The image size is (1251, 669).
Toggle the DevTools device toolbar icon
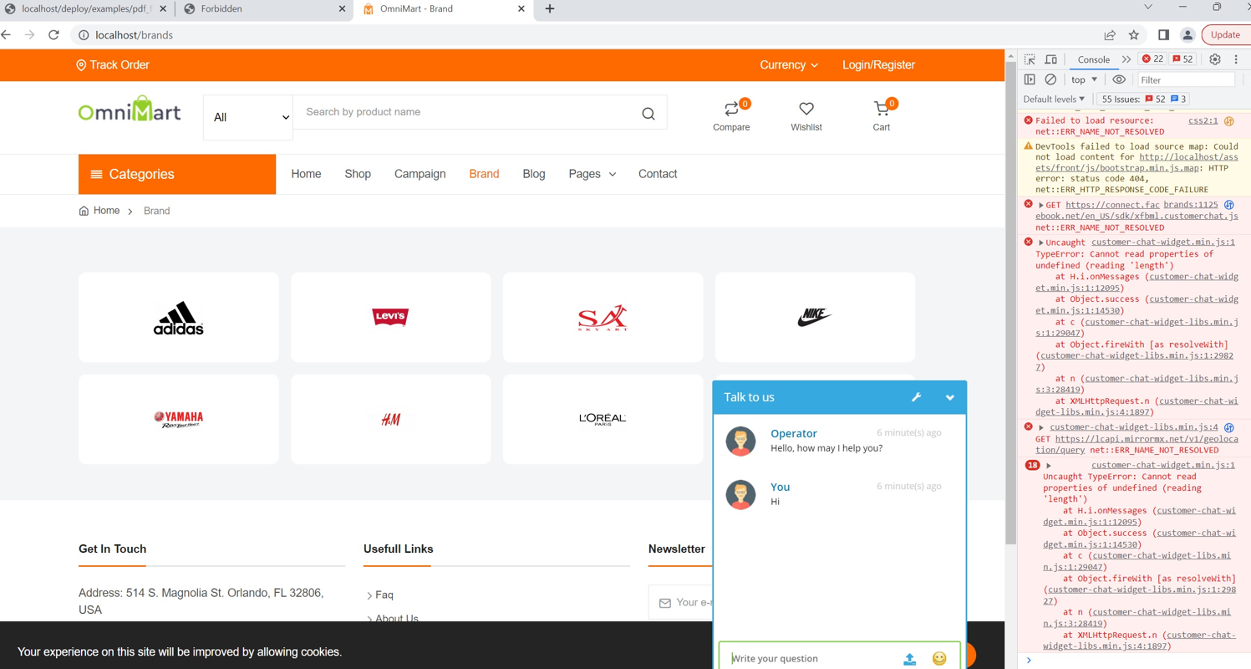click(x=1051, y=59)
